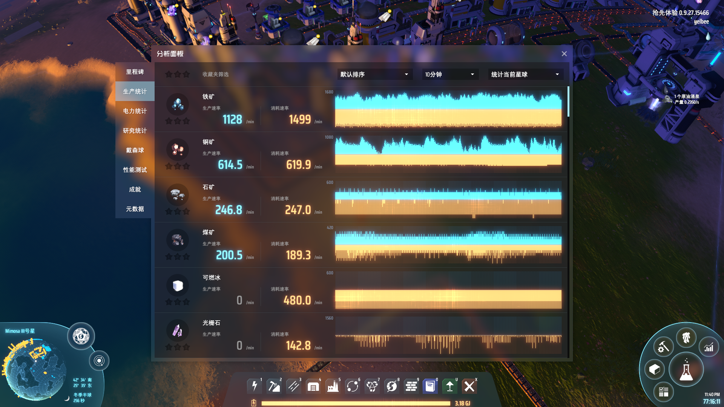Image resolution: width=724 pixels, height=407 pixels.
Task: Open the 成就 tab
Action: (135, 189)
